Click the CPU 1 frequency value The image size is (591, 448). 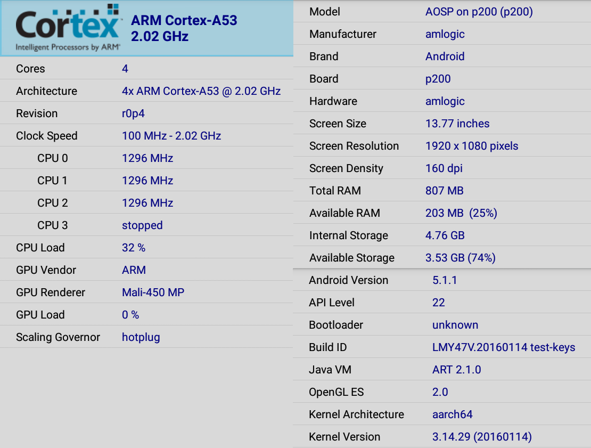[x=147, y=181]
